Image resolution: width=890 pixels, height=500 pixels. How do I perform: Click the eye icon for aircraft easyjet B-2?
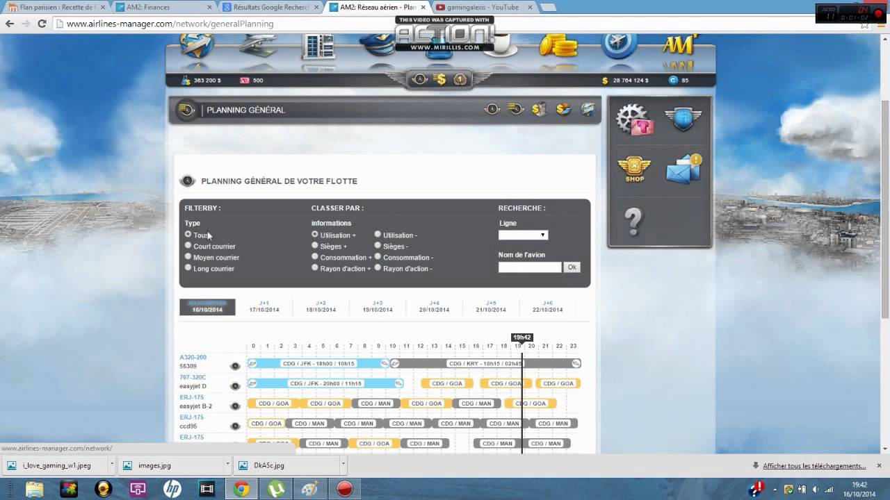pyautogui.click(x=235, y=406)
